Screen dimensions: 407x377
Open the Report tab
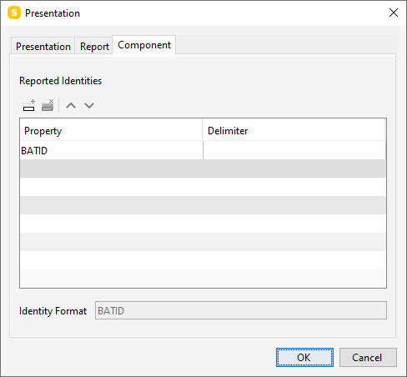click(x=94, y=47)
